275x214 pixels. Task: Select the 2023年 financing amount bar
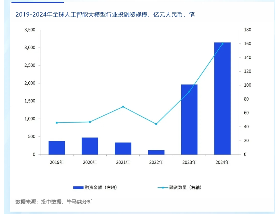coord(189,119)
